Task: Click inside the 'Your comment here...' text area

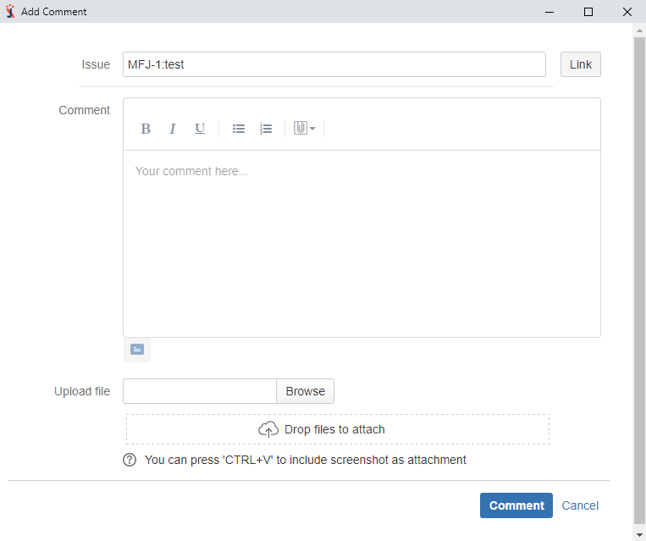Action: click(x=362, y=244)
